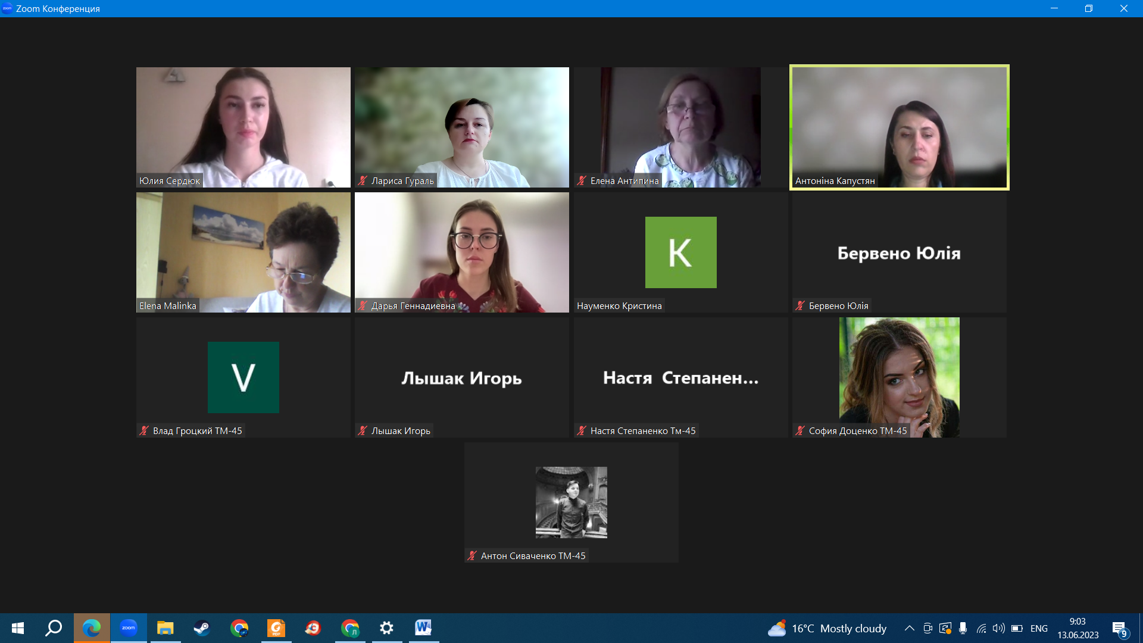The image size is (1143, 643).
Task: Open Microsoft Edge from the taskbar
Action: 92,628
